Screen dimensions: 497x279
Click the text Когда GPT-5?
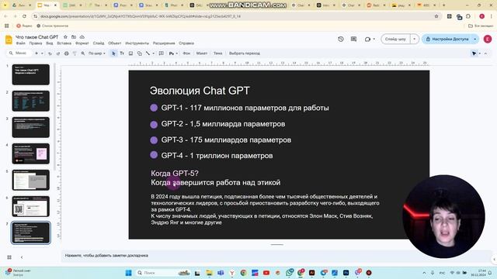(174, 174)
